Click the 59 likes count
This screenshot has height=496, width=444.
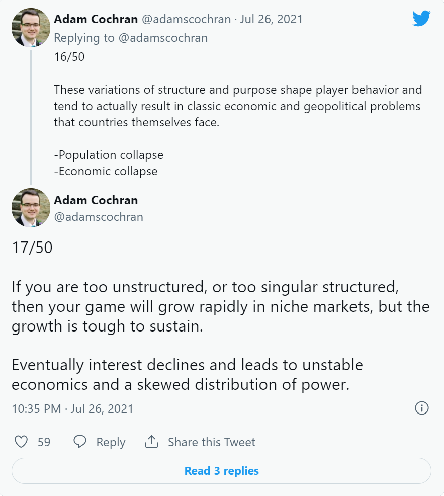44,442
